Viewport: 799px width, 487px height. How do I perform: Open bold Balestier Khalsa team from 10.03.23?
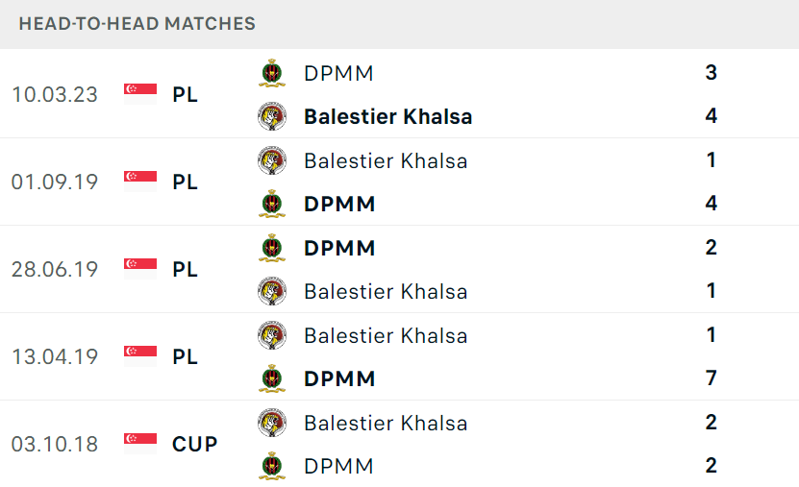(x=387, y=116)
